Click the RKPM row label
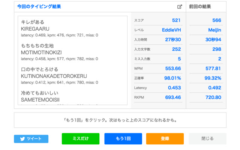 (139, 97)
